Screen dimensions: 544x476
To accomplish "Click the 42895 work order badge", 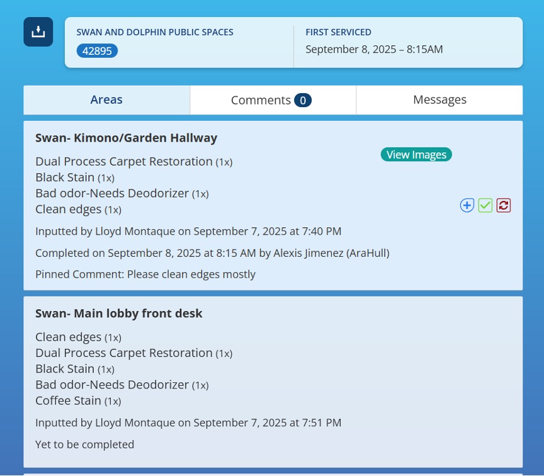I will tap(97, 51).
